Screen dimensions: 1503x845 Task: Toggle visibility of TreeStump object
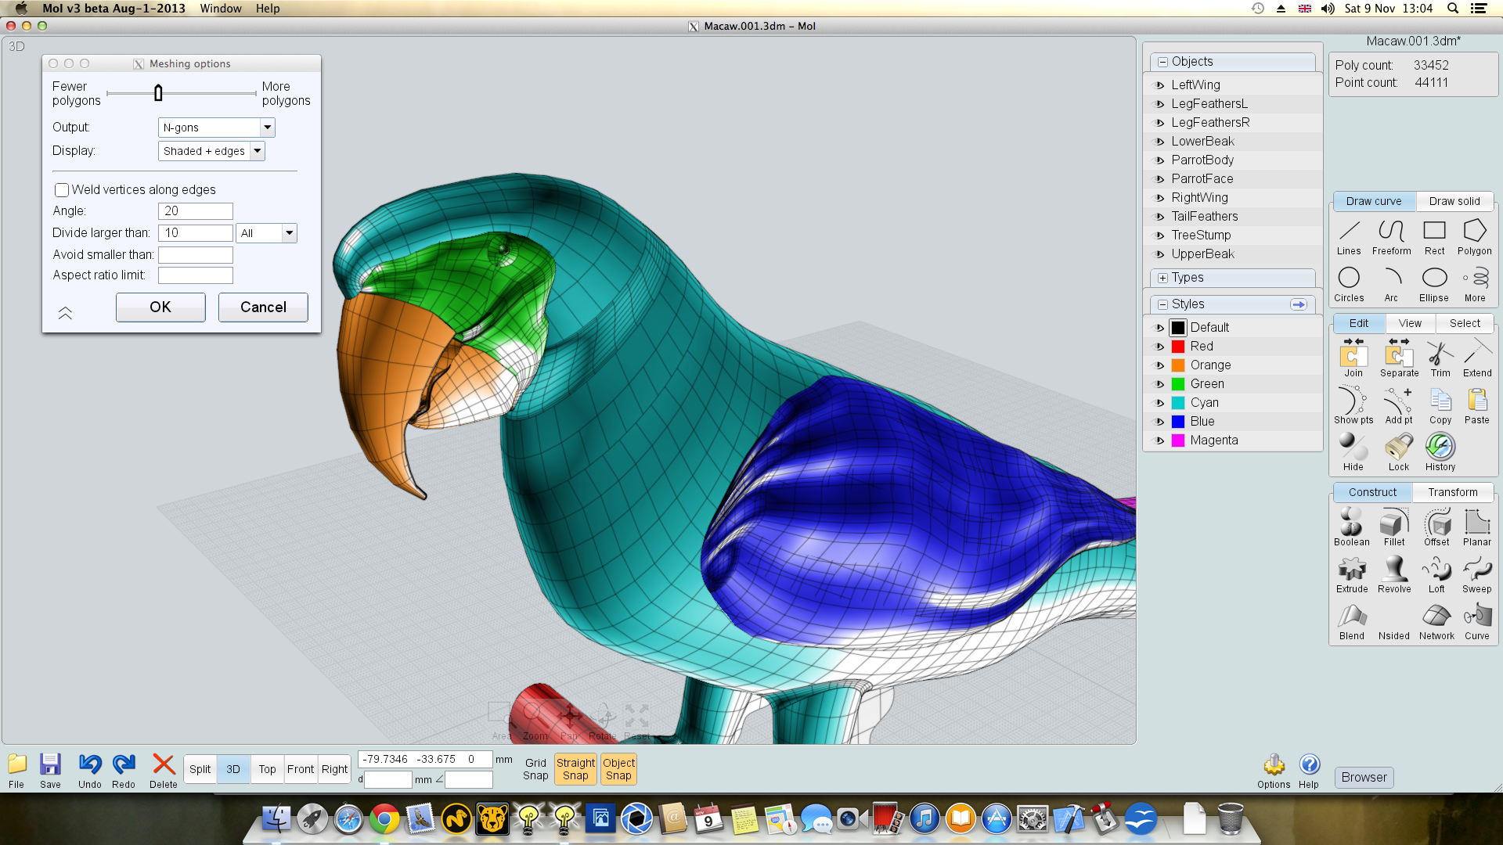point(1160,236)
